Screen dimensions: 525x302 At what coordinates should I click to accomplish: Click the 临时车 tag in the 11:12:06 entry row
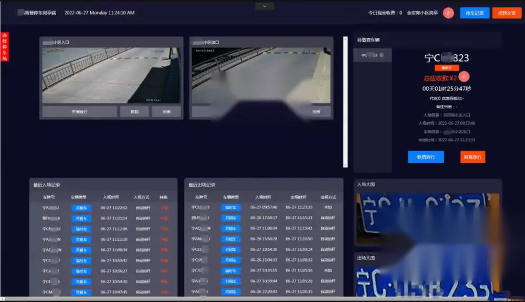pyautogui.click(x=81, y=229)
